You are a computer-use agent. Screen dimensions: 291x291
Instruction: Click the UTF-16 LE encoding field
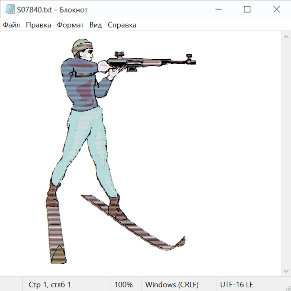pyautogui.click(x=236, y=285)
